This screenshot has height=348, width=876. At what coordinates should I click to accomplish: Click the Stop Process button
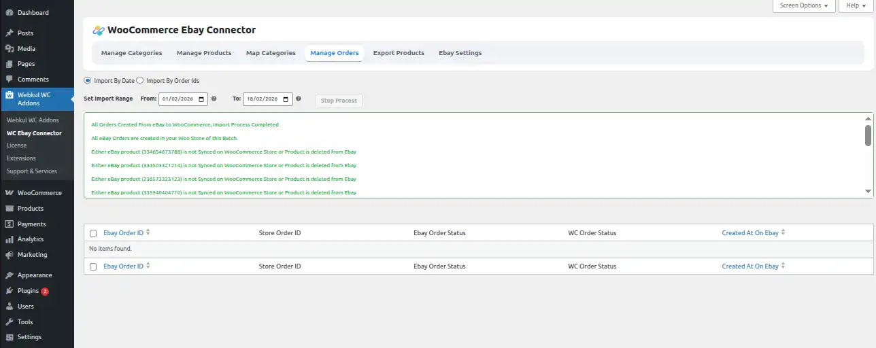click(x=339, y=101)
